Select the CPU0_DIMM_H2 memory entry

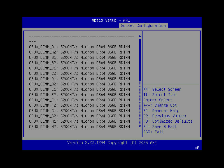79,126
